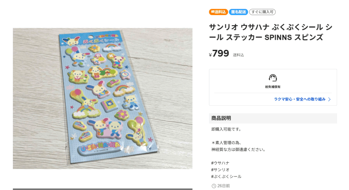Select the #サンリオ hashtag
The height and width of the screenshot is (190, 349).
tap(220, 170)
